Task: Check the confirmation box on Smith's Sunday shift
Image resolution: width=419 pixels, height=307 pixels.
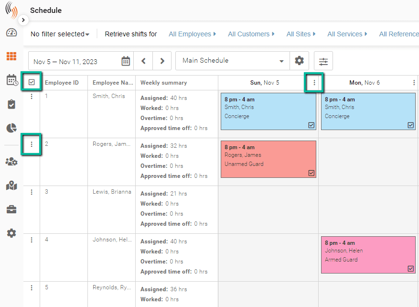Action: [x=312, y=125]
